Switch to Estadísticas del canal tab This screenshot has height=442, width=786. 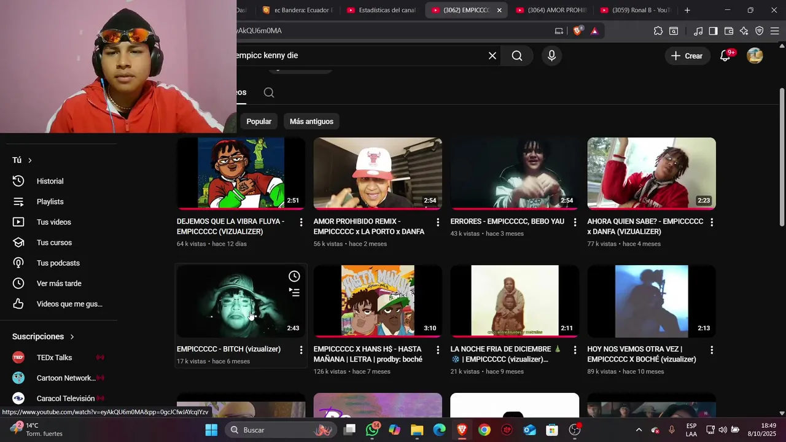tap(381, 10)
